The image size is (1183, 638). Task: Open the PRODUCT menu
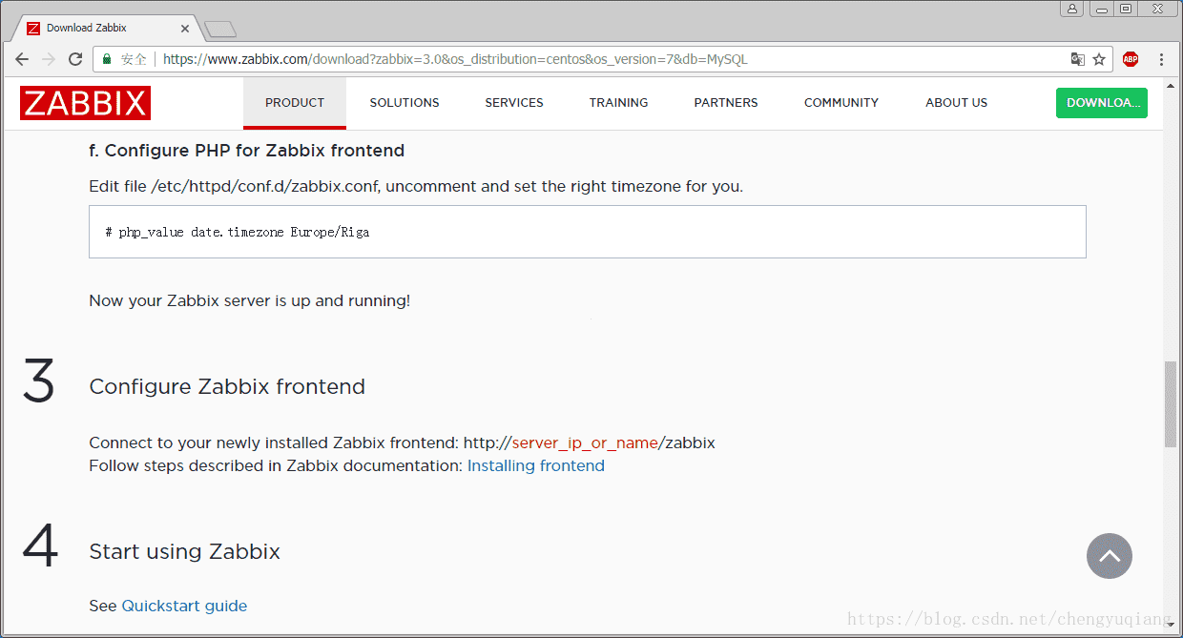tap(295, 103)
